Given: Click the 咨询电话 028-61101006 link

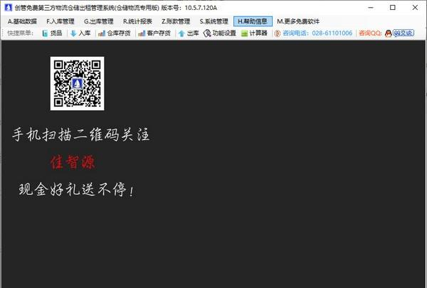Looking at the screenshot, I should (x=317, y=33).
